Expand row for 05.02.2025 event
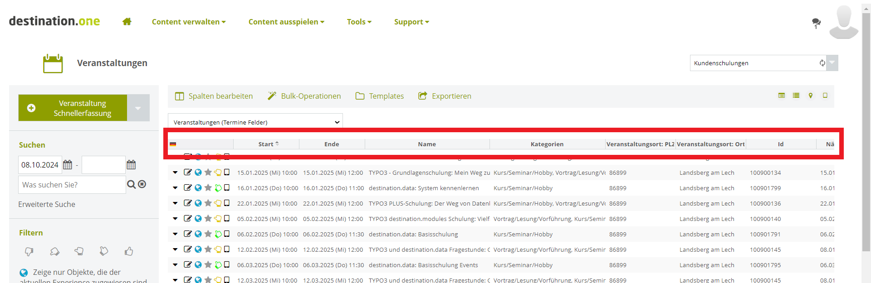The height and width of the screenshot is (283, 871). pyautogui.click(x=175, y=219)
